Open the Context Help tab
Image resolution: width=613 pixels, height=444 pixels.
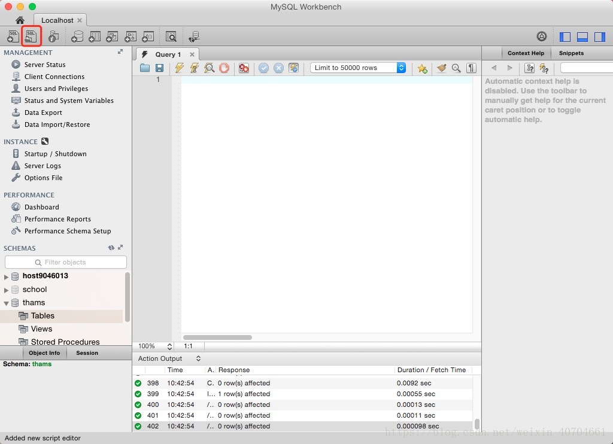(526, 53)
